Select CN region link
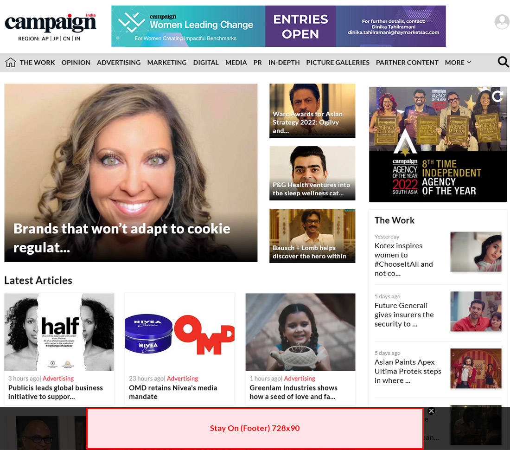510x450 pixels. (x=67, y=39)
